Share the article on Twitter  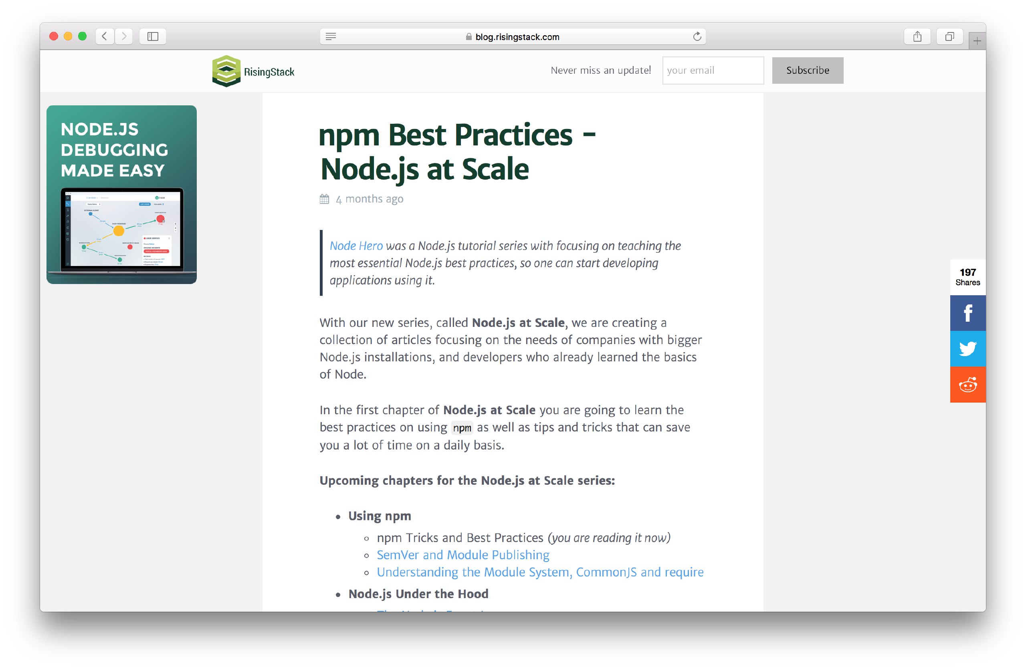[x=967, y=349]
